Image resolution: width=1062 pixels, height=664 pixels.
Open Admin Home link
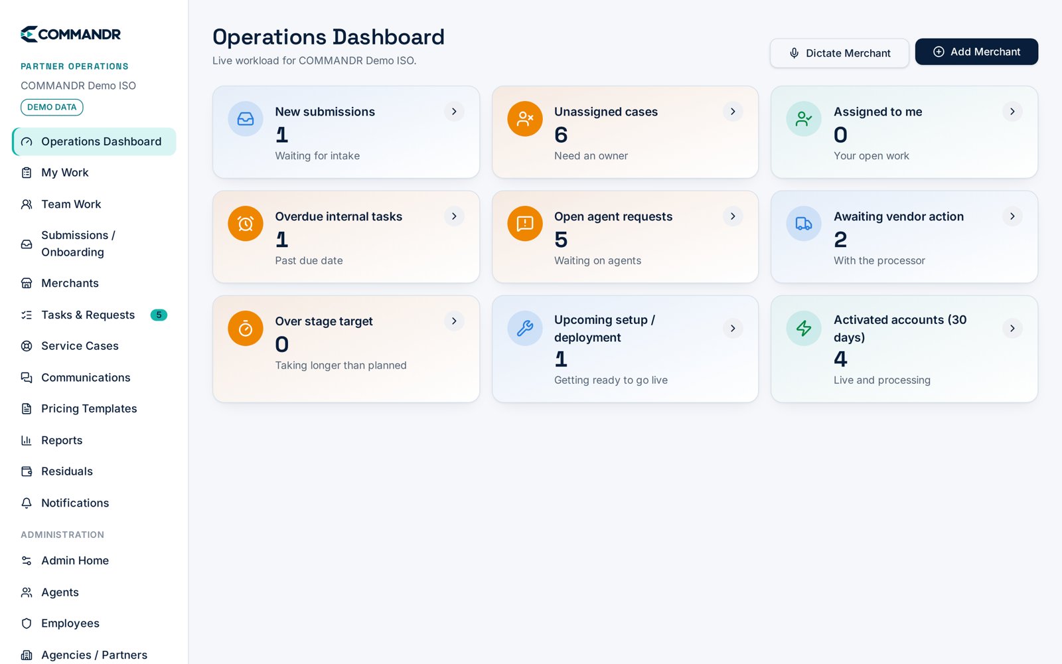(94, 561)
